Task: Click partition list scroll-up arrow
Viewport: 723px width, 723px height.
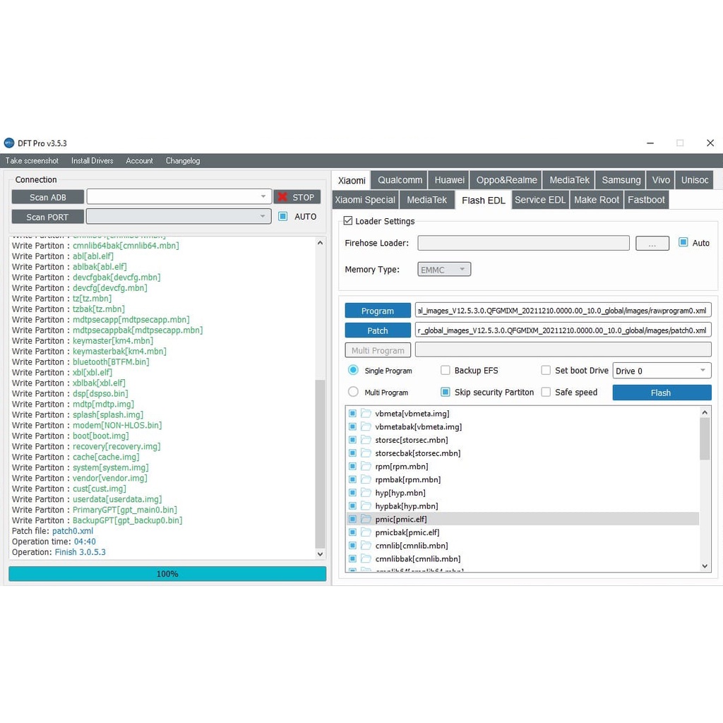Action: tap(705, 412)
